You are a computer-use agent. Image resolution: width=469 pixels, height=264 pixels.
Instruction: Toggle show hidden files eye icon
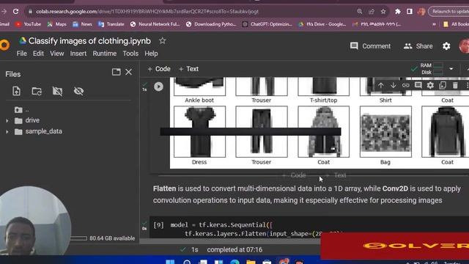click(x=78, y=91)
